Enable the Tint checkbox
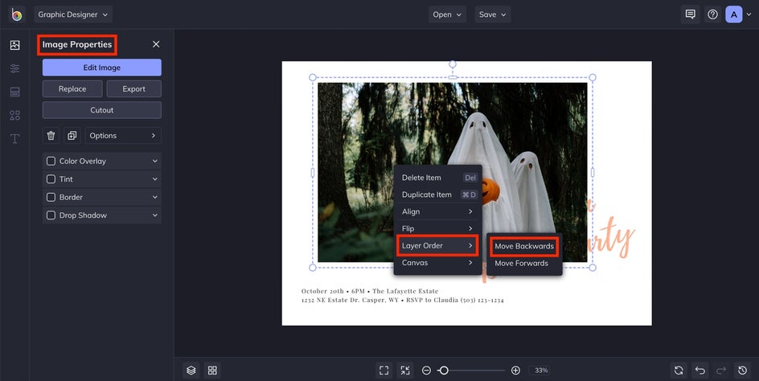The image size is (759, 381). pos(51,179)
